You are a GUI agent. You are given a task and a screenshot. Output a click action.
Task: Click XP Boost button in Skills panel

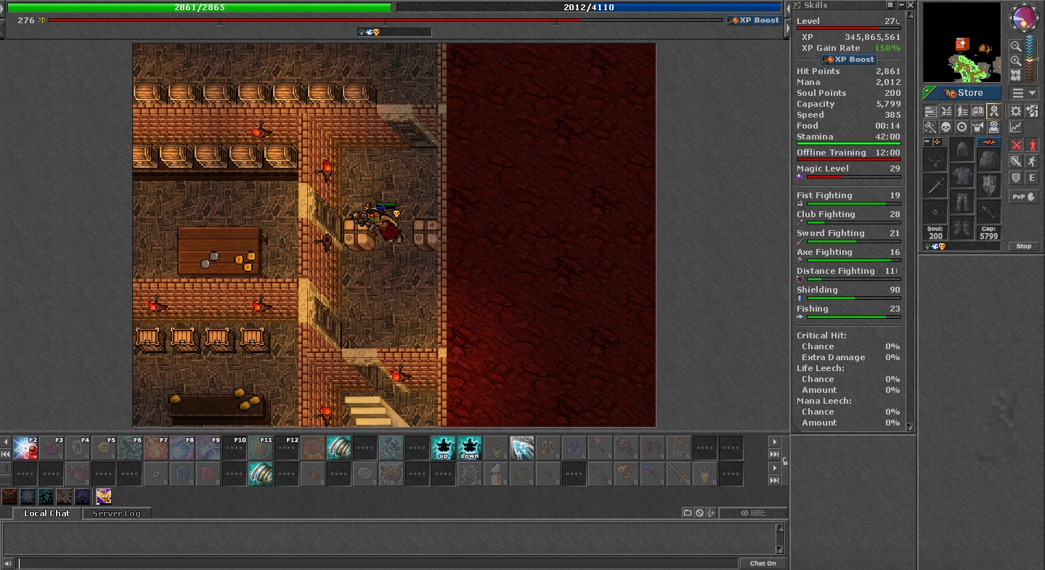click(849, 60)
